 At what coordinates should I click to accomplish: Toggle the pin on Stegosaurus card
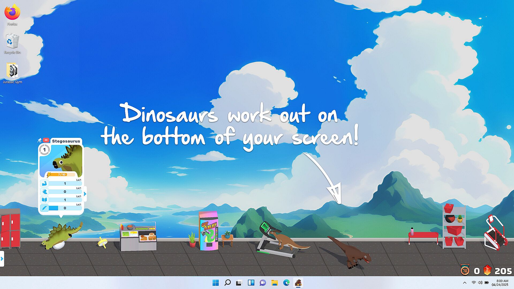coord(40,140)
